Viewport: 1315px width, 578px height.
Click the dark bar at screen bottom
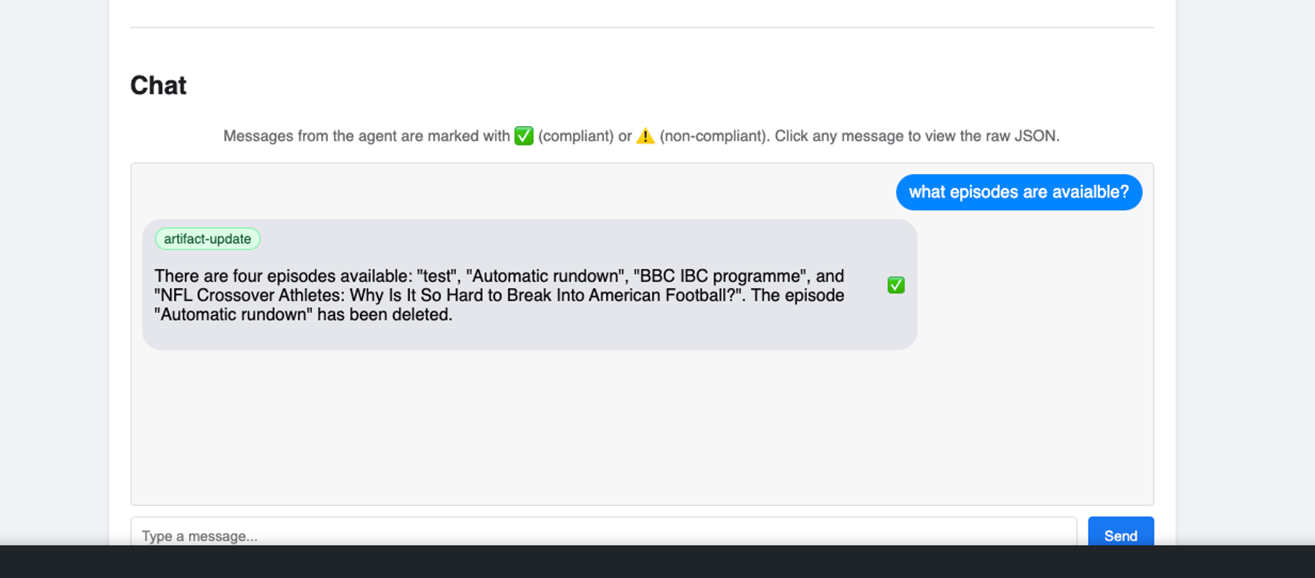(657, 562)
